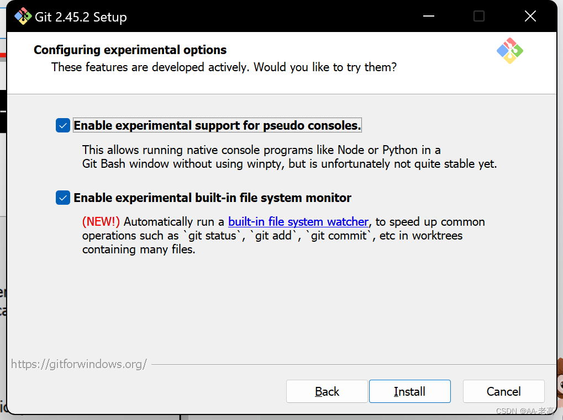Click the disabled maximize button

click(479, 16)
